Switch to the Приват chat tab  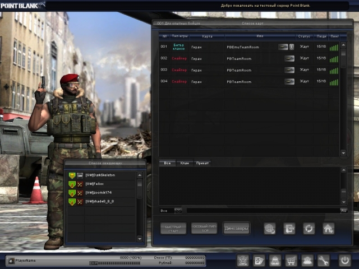(x=202, y=163)
